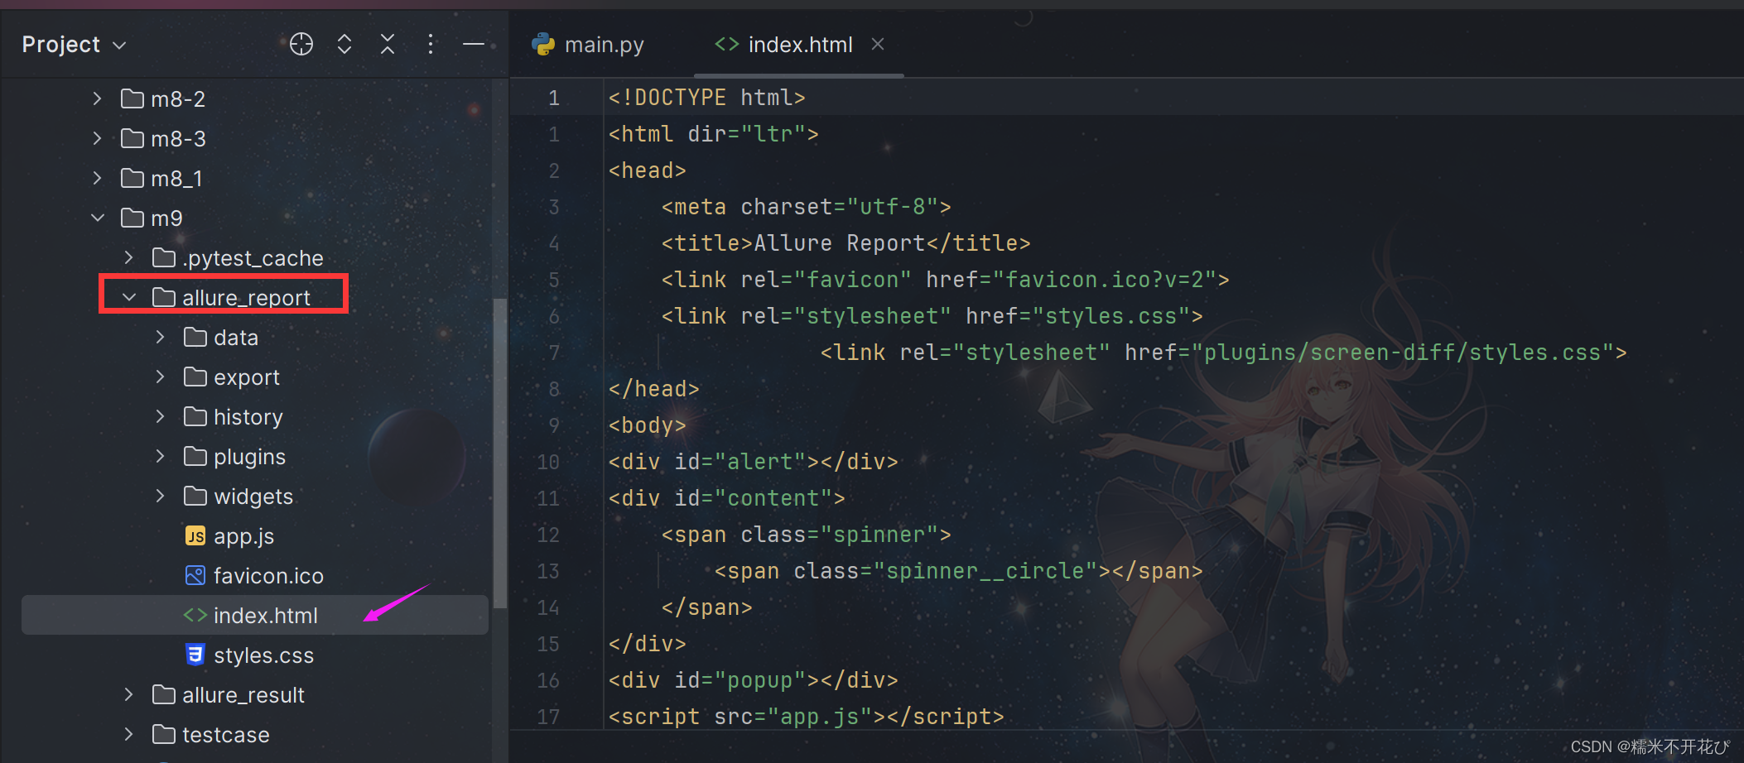Click line number 17 in gutter
1744x763 pixels.
point(548,717)
